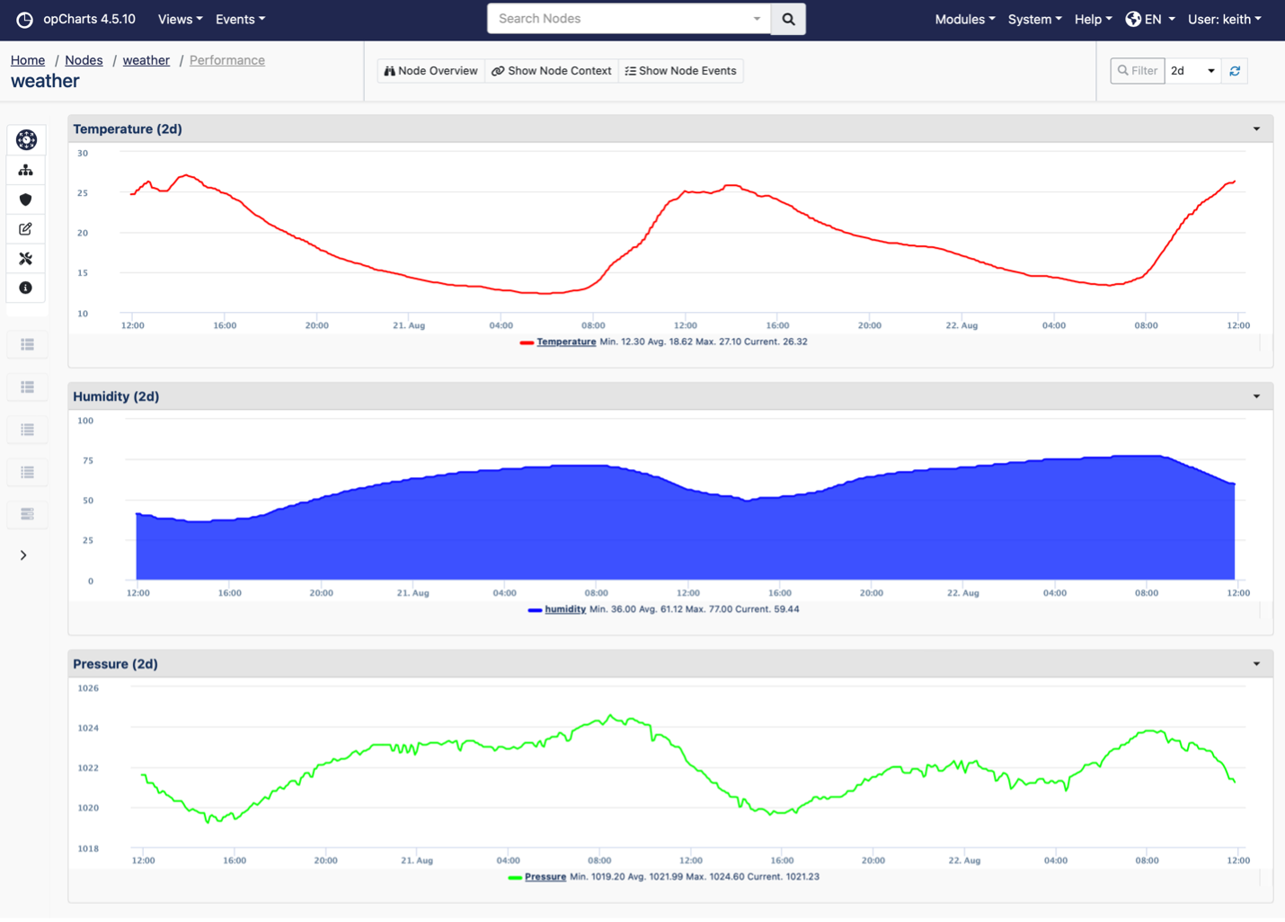1285x922 pixels.
Task: Open the performance dashboard sidebar icon
Action: click(26, 140)
